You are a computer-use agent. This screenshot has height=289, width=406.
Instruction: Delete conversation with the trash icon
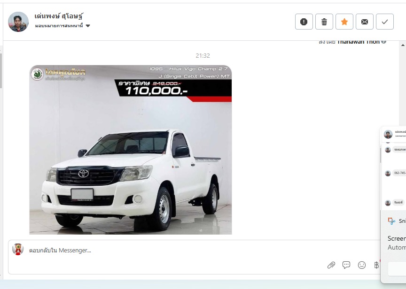pyautogui.click(x=324, y=22)
